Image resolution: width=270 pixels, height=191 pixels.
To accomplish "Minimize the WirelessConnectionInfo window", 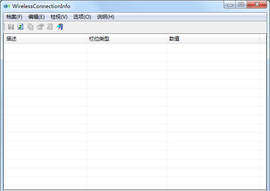I will pos(229,5).
